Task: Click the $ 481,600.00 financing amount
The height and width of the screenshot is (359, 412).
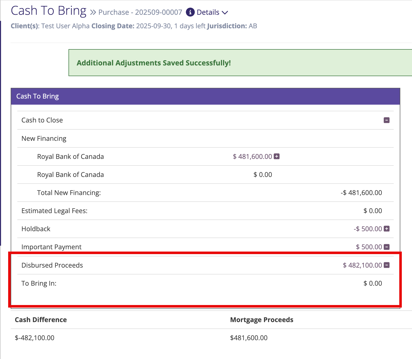Action: point(252,157)
